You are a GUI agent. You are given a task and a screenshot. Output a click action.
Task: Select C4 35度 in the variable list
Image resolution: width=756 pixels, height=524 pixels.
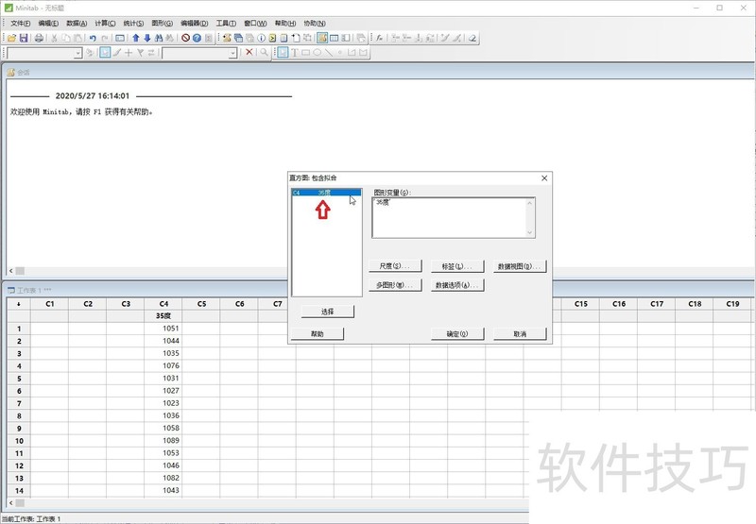pos(326,193)
